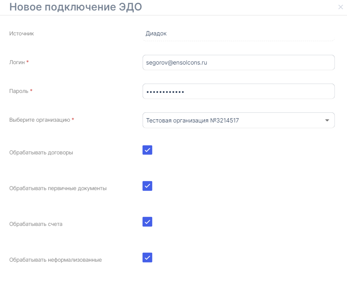Click the Выберите организацию label
This screenshot has width=347, height=285.
click(x=39, y=120)
